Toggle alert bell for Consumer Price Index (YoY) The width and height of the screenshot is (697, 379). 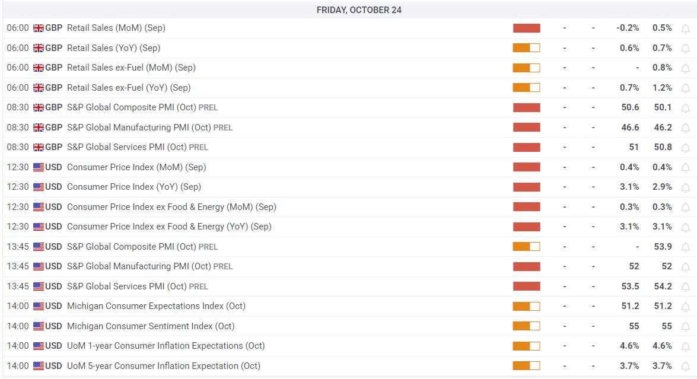pos(685,187)
